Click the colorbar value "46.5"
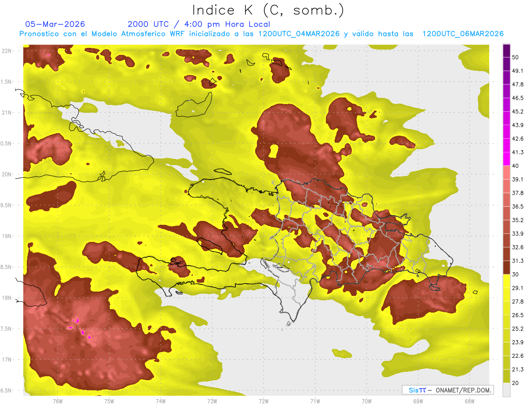The width and height of the screenshot is (527, 407). tap(518, 98)
